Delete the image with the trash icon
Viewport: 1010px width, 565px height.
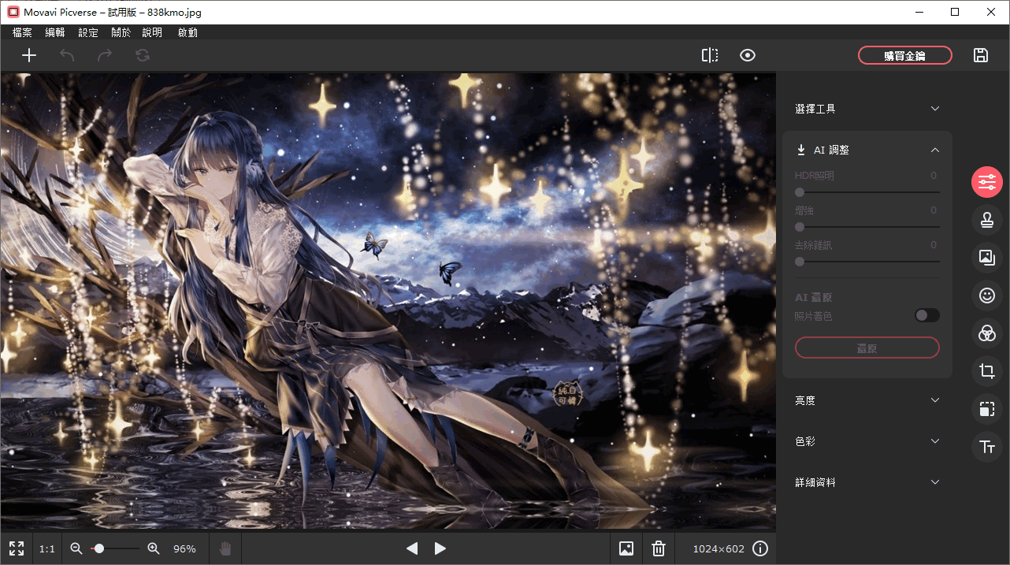659,548
